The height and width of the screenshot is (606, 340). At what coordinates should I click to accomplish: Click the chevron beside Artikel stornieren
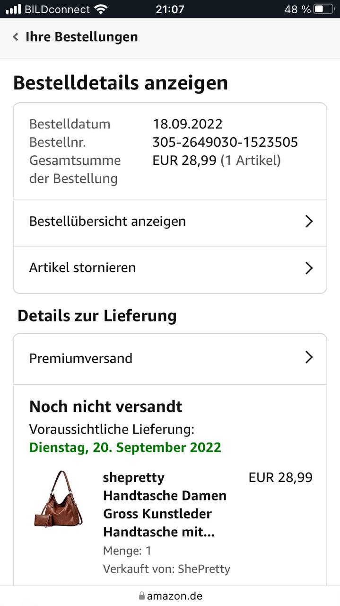pos(309,268)
